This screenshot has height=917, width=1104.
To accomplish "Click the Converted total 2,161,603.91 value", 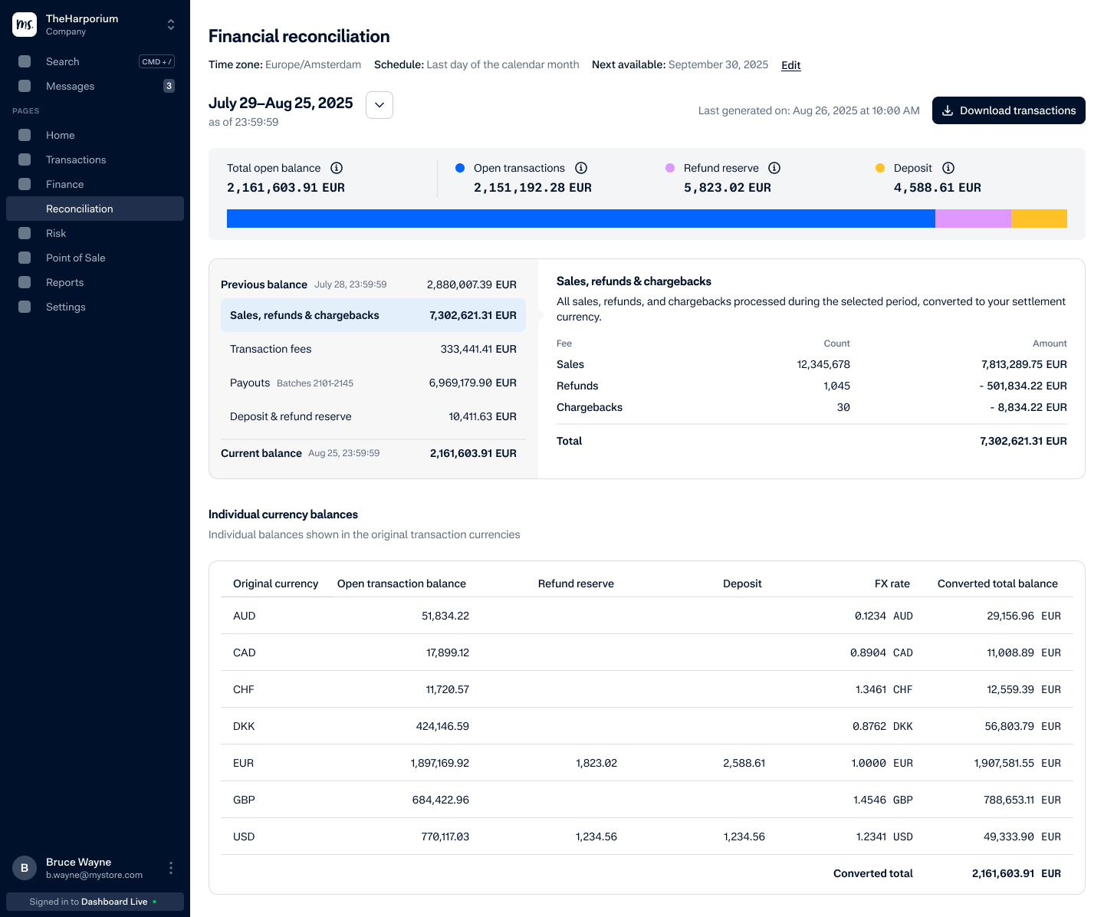I will (x=1003, y=873).
